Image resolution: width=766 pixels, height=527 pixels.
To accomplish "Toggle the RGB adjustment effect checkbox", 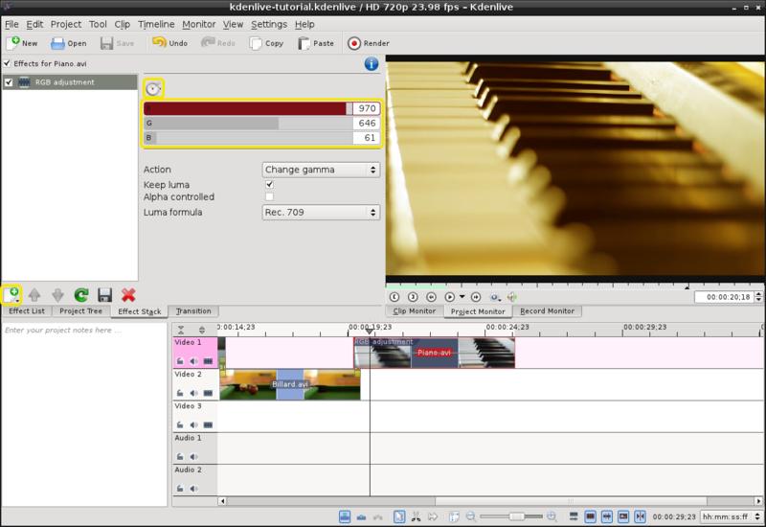I will click(9, 82).
